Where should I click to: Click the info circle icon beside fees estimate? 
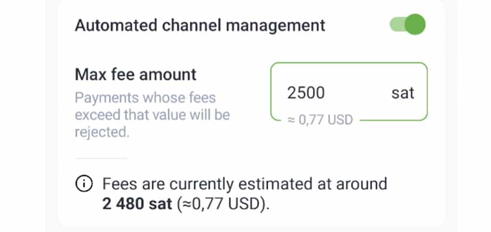point(84,185)
